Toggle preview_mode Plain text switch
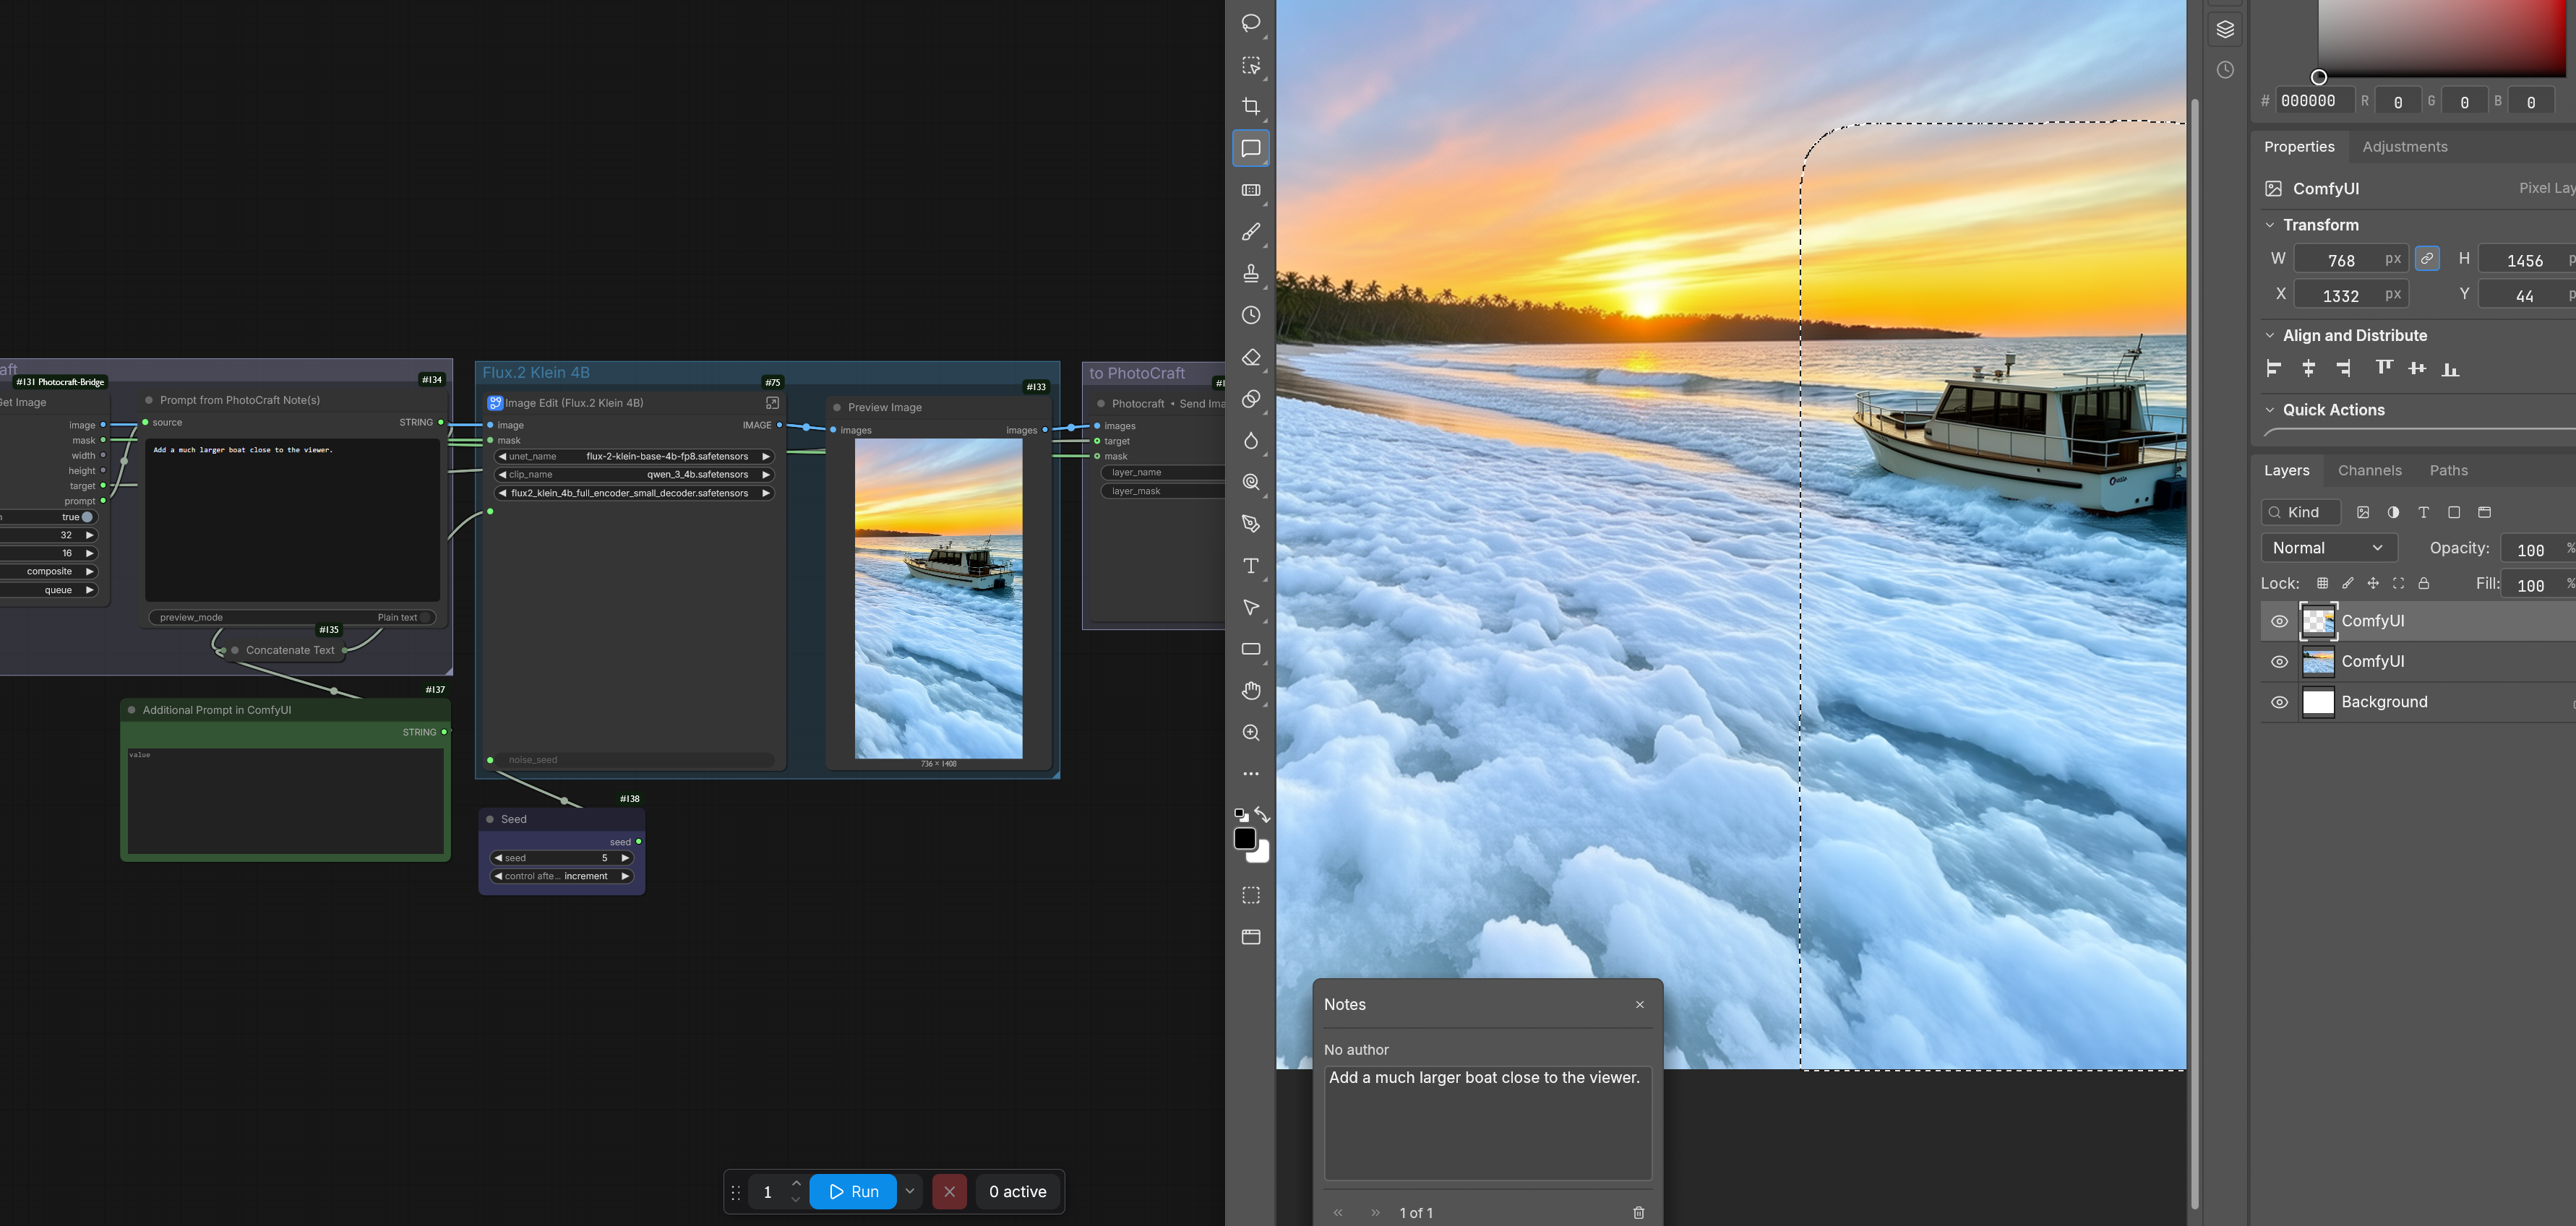This screenshot has height=1226, width=2576. 426,618
